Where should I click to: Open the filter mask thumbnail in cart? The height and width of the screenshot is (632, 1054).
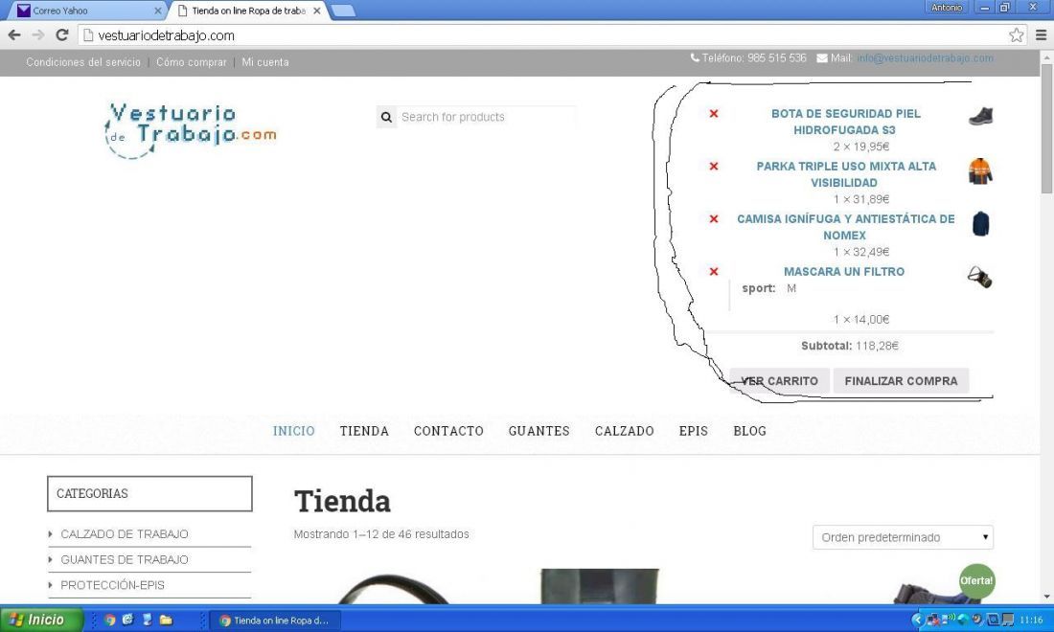point(980,277)
